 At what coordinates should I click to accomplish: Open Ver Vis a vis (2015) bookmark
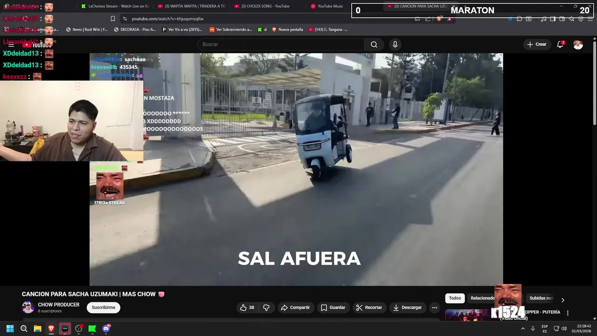click(x=182, y=29)
